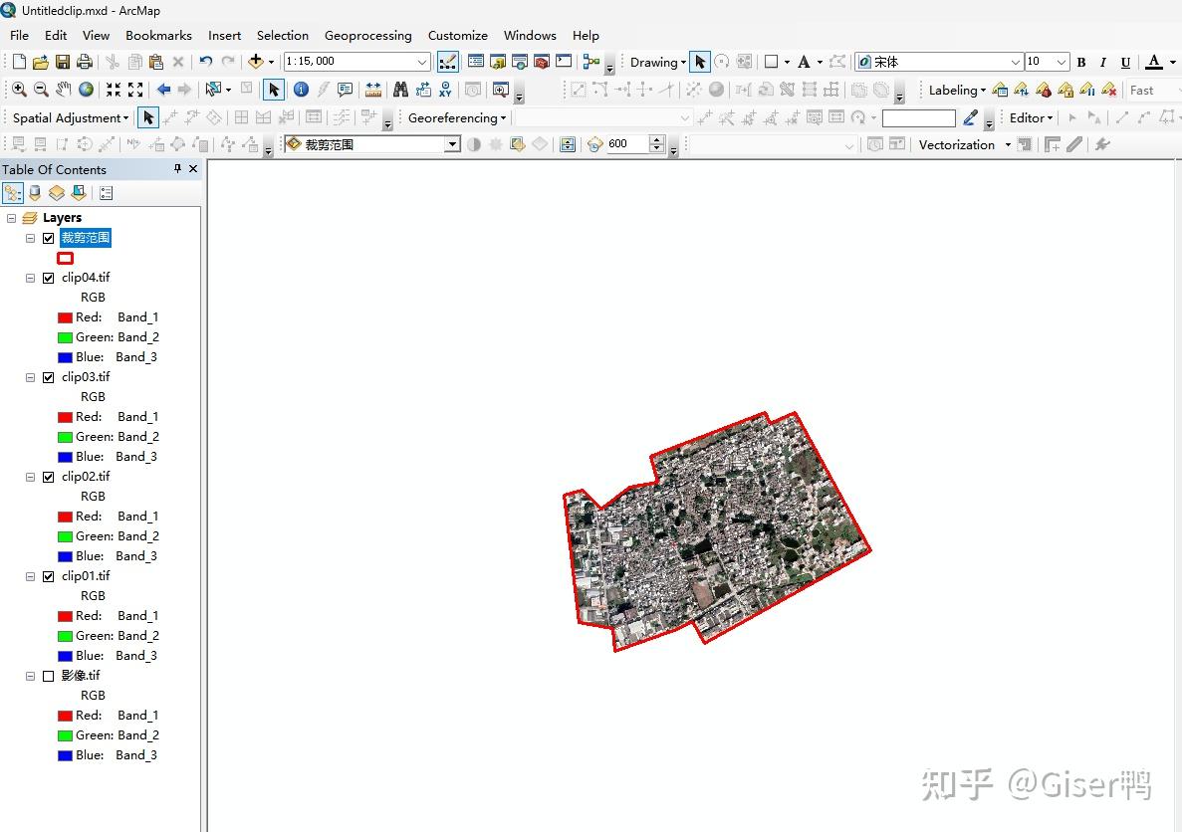Viewport: 1182px width, 832px height.
Task: Click the Full Extent globe icon
Action: point(86,89)
